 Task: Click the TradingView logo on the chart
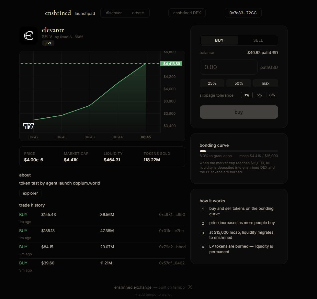(28, 126)
